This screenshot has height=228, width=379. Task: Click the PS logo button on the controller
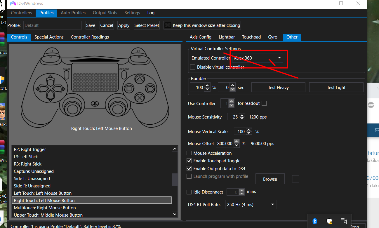click(x=95, y=103)
